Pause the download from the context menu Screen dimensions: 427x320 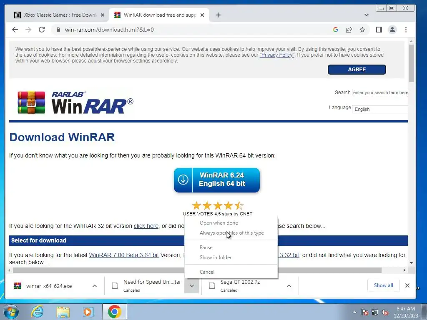231,247
